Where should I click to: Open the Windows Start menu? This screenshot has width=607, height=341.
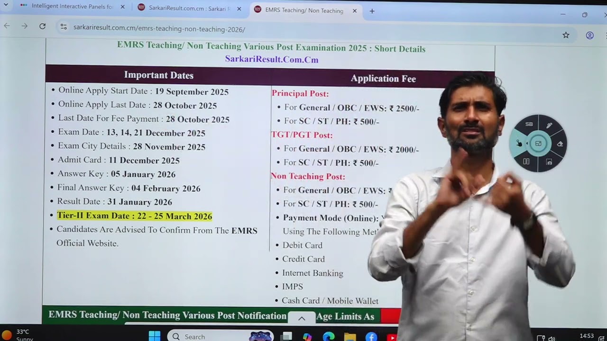155,336
